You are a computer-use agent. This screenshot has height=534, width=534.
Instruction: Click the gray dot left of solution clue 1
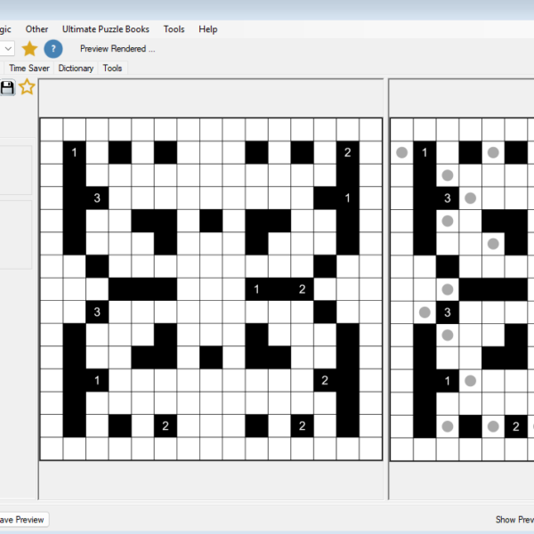(402, 153)
